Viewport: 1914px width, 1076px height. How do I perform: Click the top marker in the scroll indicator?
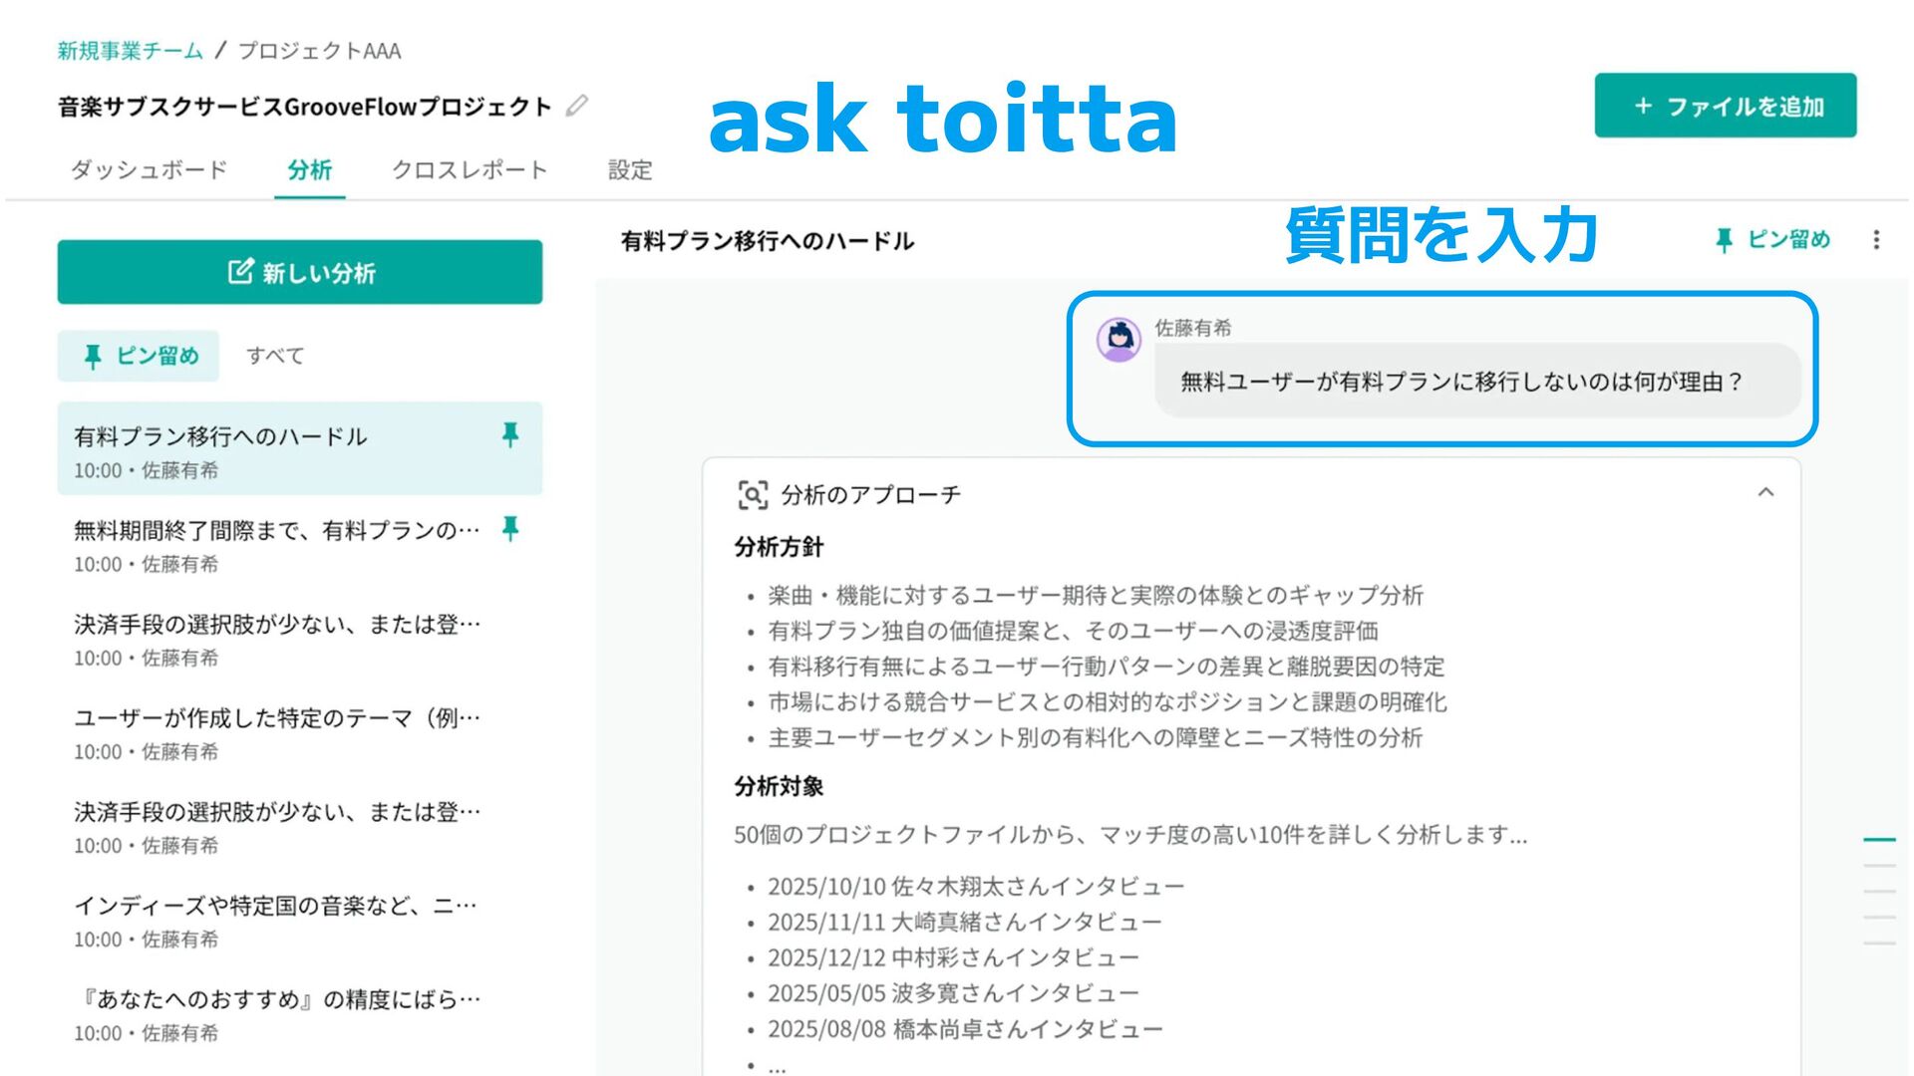(1879, 840)
